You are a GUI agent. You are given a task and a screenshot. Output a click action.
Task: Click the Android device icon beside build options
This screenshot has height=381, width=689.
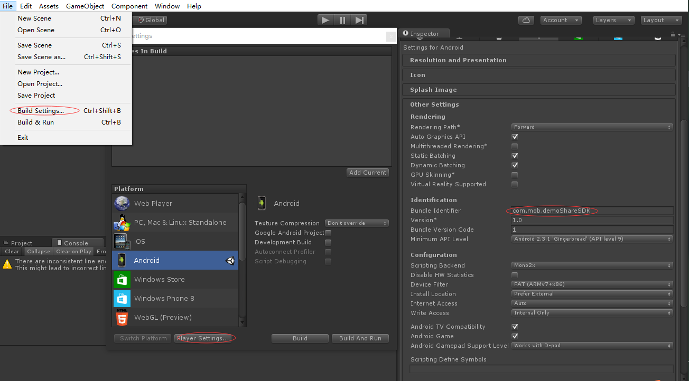[262, 203]
